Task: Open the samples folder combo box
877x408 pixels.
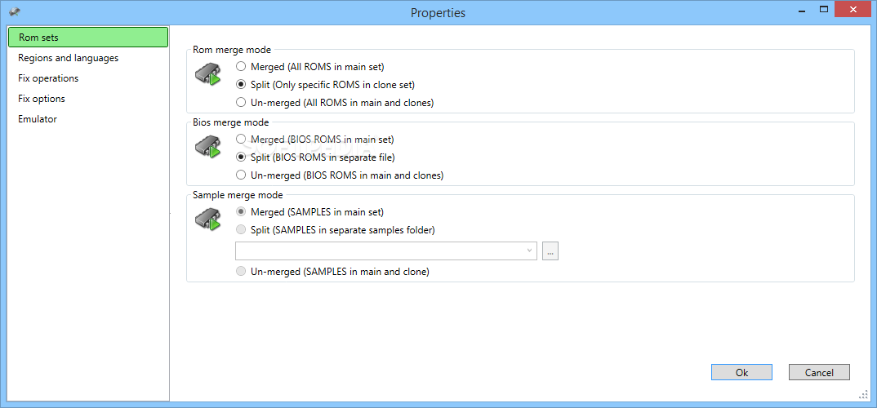Action: pos(386,251)
